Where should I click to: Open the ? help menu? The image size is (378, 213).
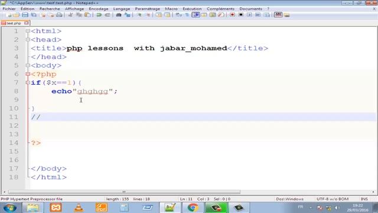268,9
